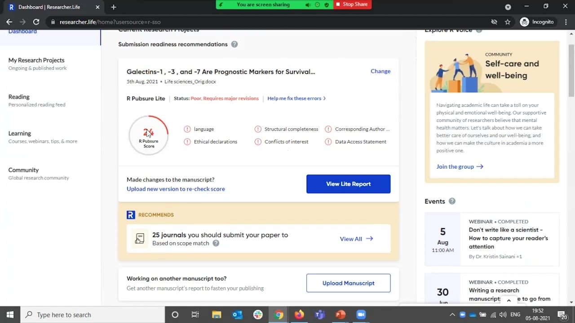Click Windows search box

point(93,314)
